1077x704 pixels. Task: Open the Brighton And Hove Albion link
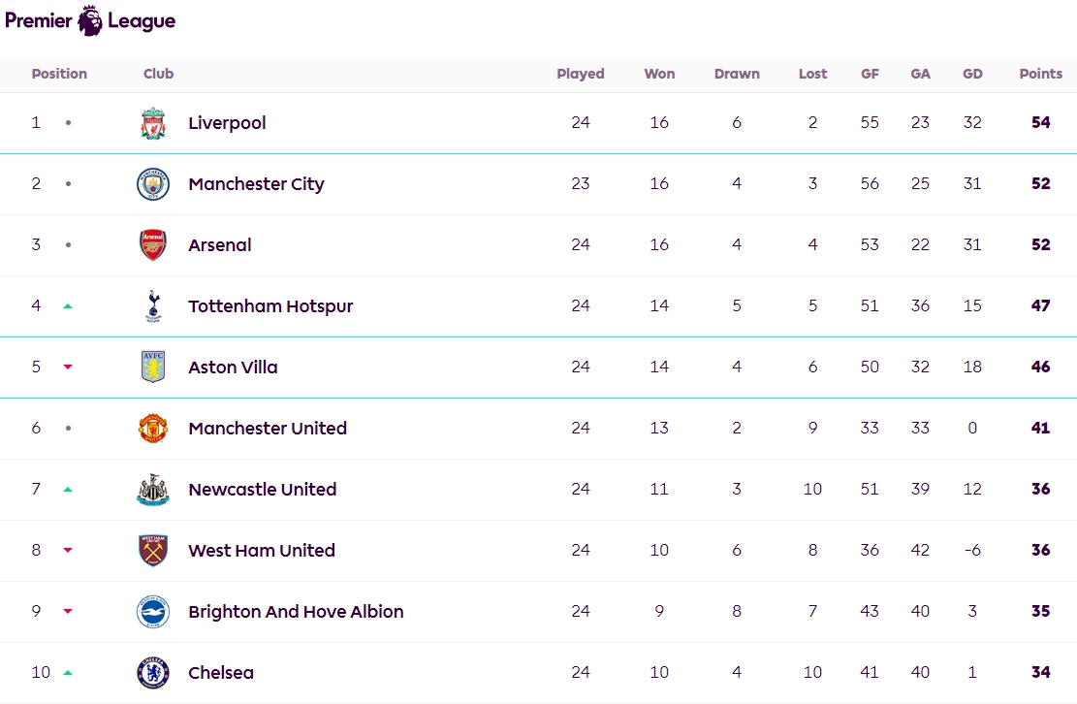[x=296, y=611]
